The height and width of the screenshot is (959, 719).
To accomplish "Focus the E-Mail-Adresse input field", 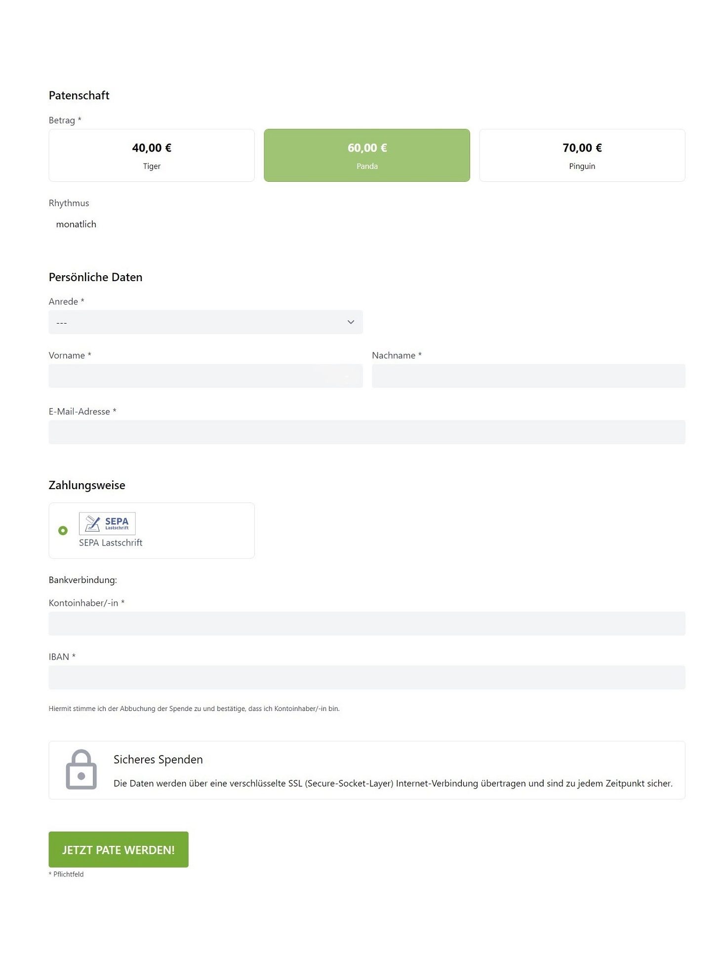I will [367, 432].
